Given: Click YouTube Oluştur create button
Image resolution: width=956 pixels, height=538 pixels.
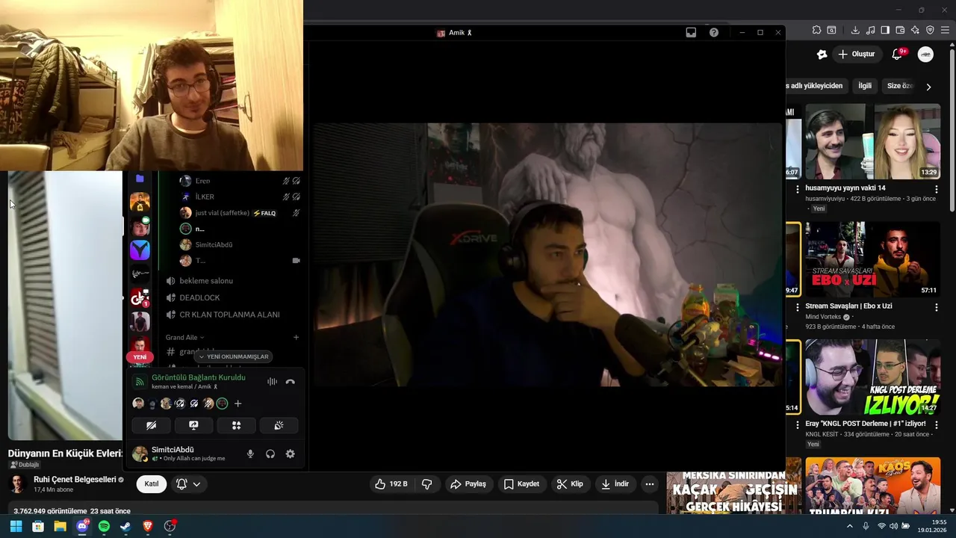Looking at the screenshot, I should click(856, 55).
